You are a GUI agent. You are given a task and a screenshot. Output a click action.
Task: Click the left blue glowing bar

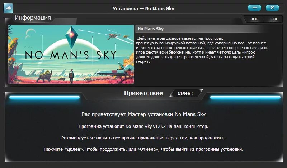(44, 97)
